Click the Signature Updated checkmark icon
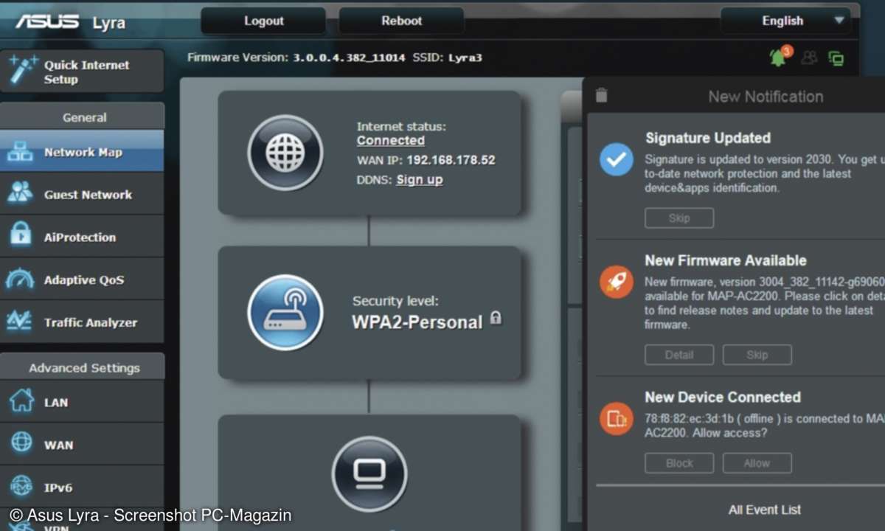This screenshot has width=885, height=531. [616, 159]
